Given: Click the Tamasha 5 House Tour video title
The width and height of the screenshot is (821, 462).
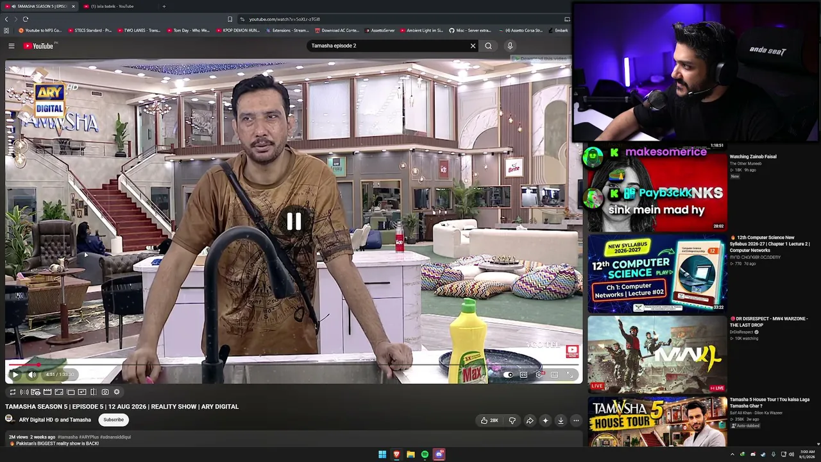Looking at the screenshot, I should click(769, 402).
